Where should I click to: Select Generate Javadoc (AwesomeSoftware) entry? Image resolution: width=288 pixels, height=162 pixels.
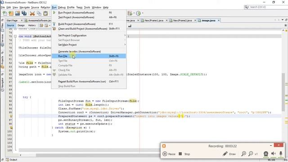pyautogui.click(x=89, y=51)
